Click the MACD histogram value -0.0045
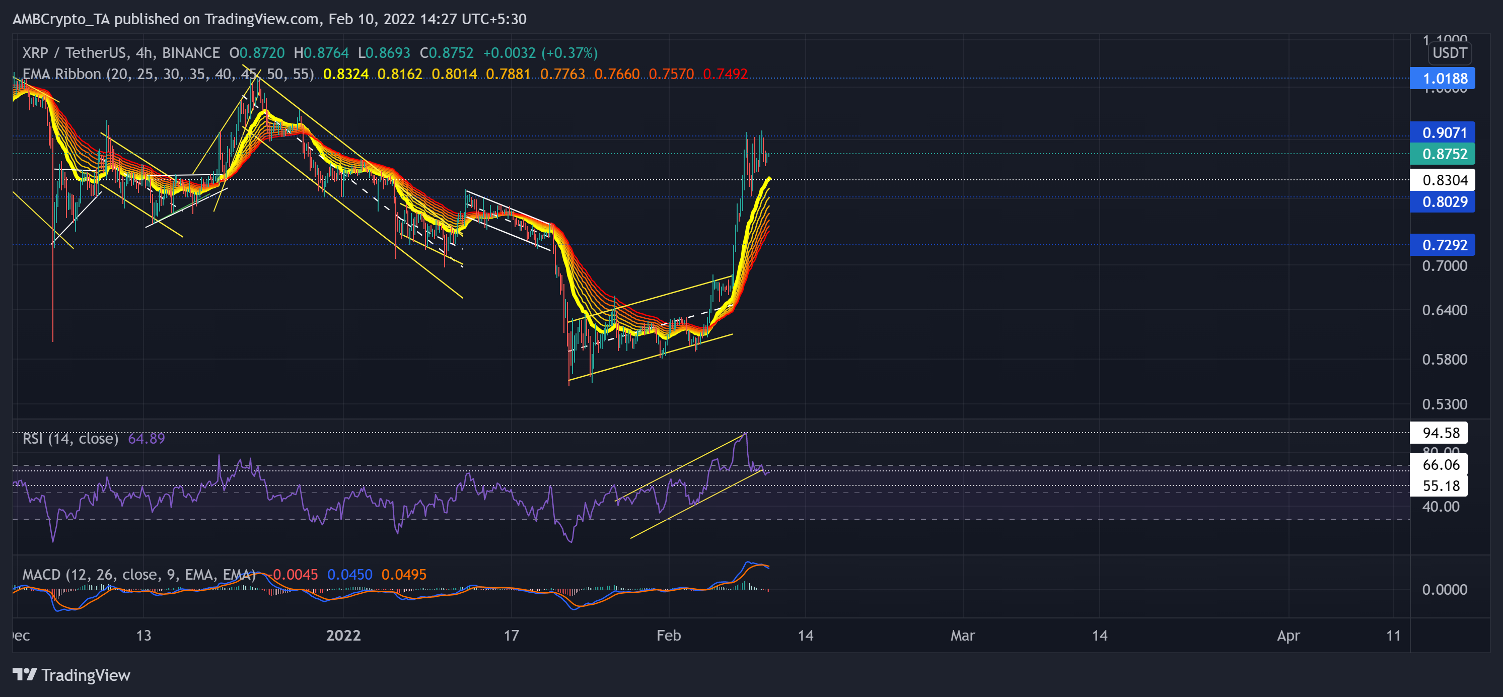This screenshot has height=697, width=1503. click(294, 575)
